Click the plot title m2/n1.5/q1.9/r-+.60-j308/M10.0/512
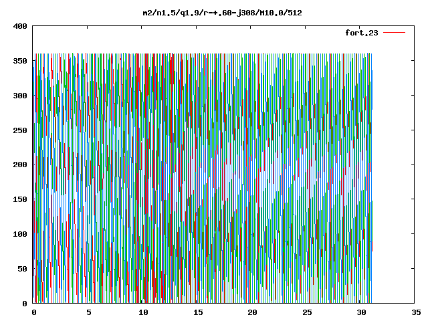The width and height of the screenshot is (428, 321). [223, 13]
